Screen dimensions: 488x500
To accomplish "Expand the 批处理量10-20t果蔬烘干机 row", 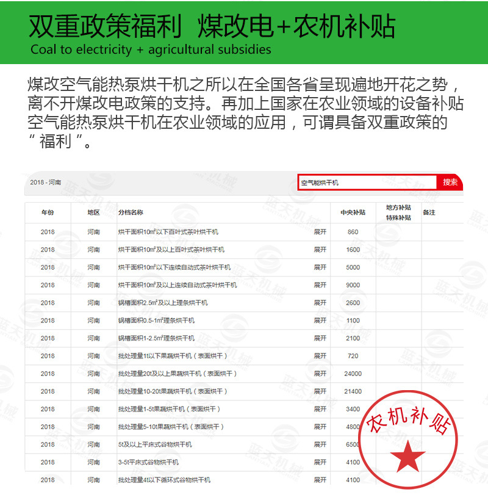I will click(320, 391).
